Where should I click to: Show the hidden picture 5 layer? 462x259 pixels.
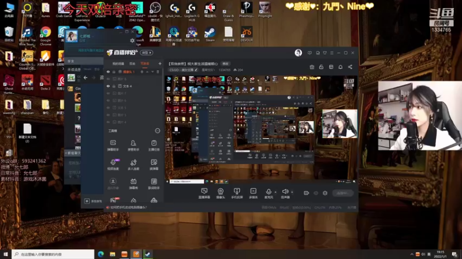coord(108,115)
